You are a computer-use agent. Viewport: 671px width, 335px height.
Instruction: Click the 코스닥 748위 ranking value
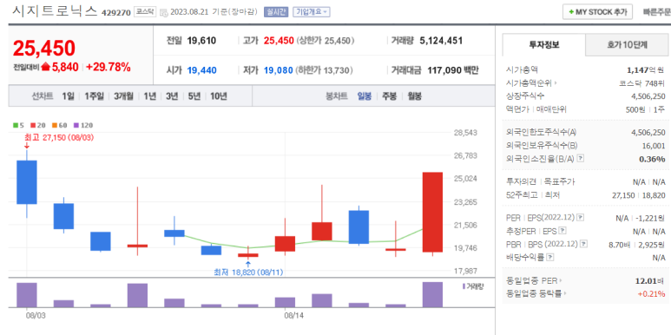point(642,83)
